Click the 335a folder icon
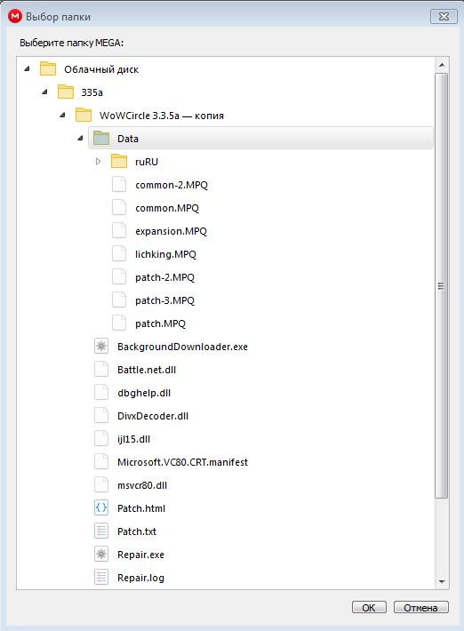The height and width of the screenshot is (631, 464). point(66,92)
